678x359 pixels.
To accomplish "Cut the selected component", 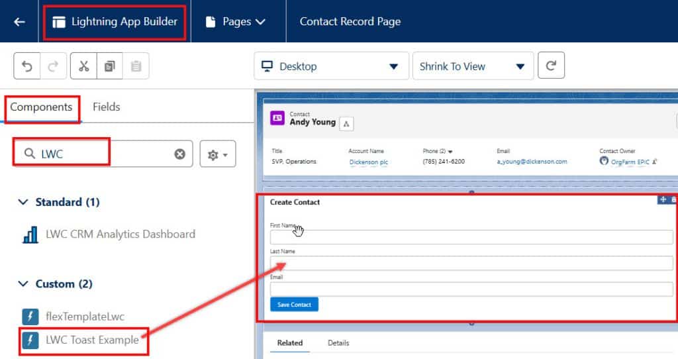I will [x=84, y=66].
